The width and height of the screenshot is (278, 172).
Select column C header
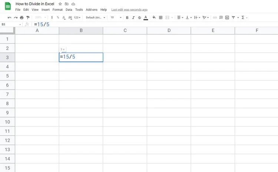click(125, 30)
